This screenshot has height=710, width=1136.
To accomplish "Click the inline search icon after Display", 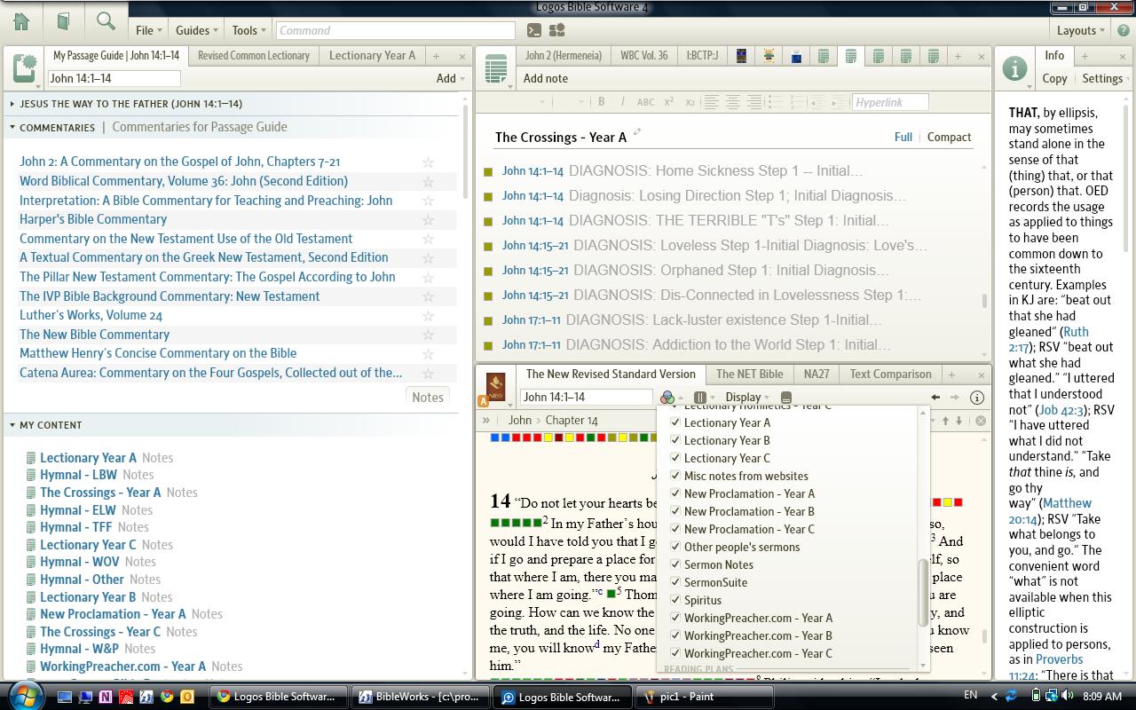I will pyautogui.click(x=786, y=398).
